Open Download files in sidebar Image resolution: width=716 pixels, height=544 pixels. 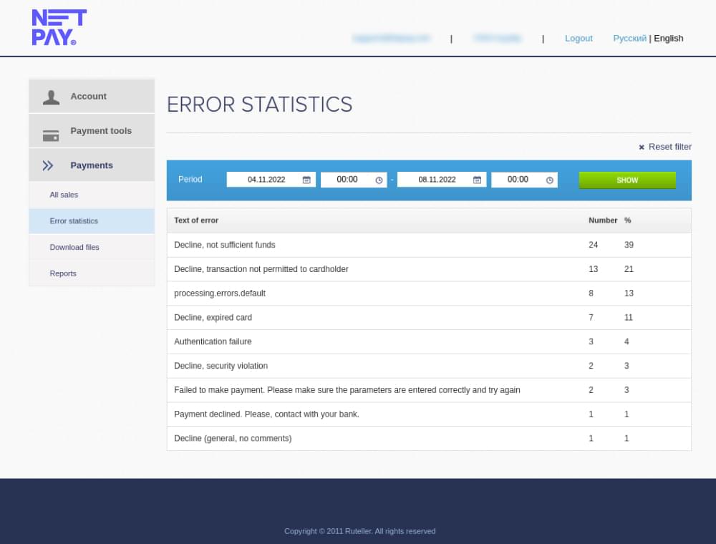point(74,248)
